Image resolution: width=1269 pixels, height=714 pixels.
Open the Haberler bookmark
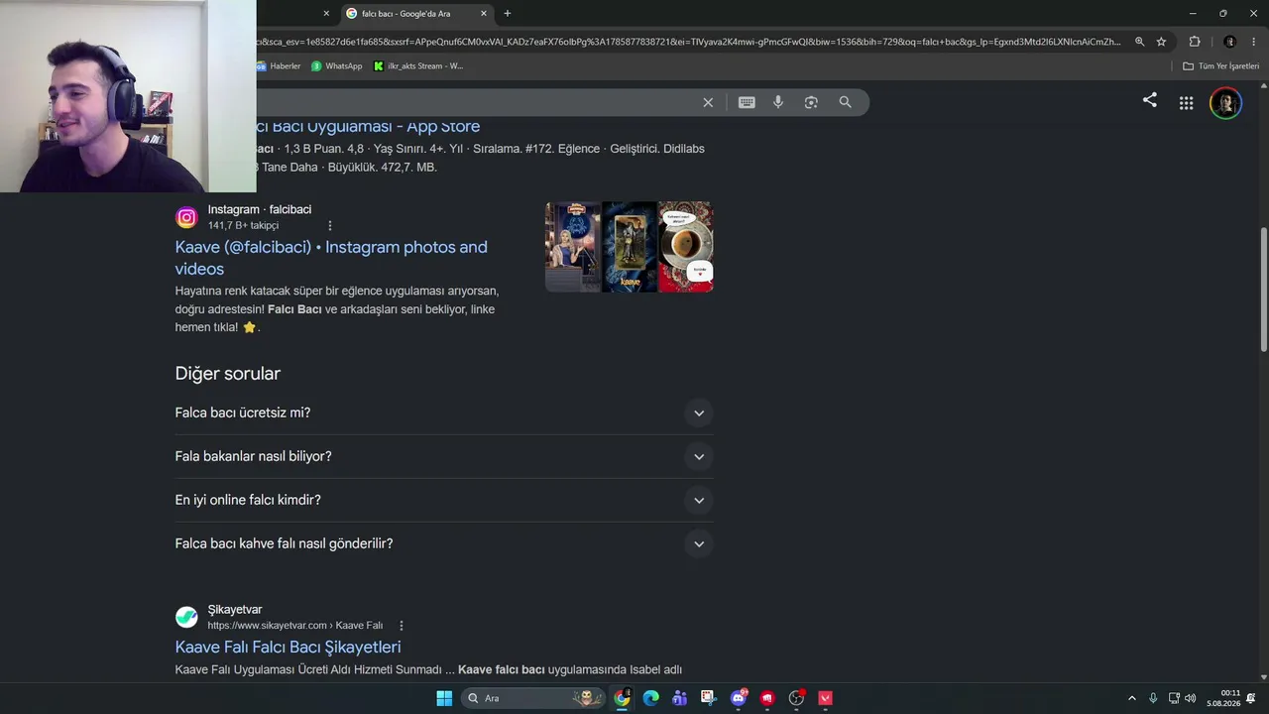click(x=278, y=66)
